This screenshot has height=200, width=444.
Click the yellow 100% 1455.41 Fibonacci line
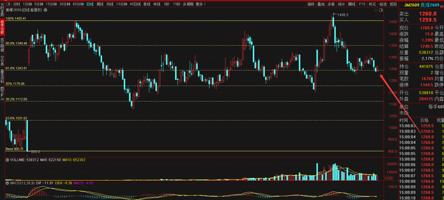tap(194, 20)
